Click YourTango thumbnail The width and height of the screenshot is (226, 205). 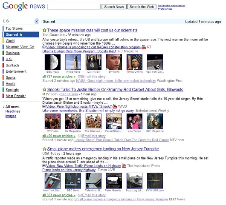[134, 122]
